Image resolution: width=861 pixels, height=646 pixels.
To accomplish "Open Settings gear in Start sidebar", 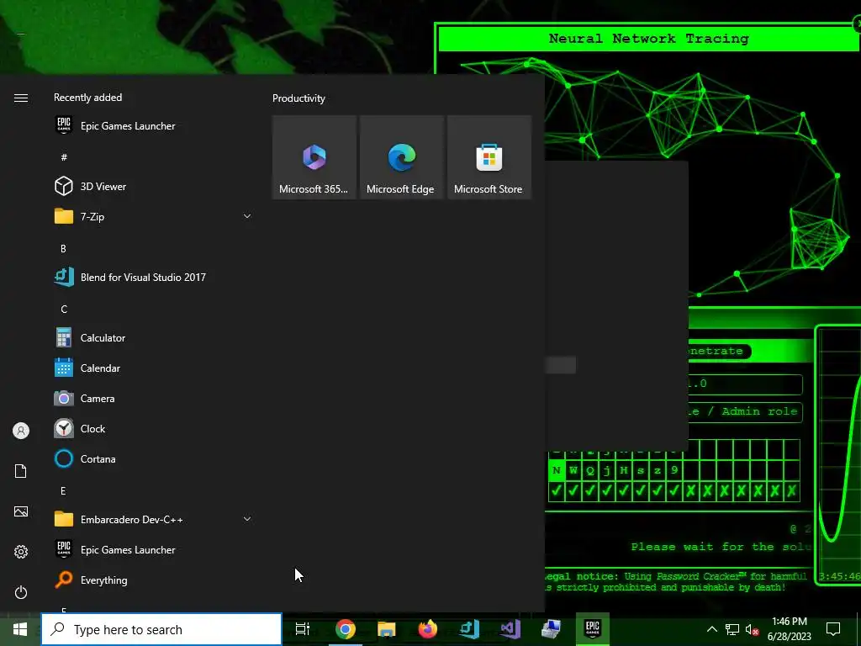I will [x=21, y=552].
